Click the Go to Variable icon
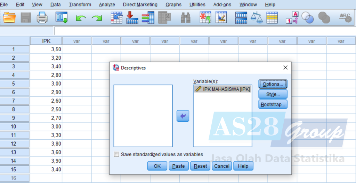This screenshot has width=356, height=183. coord(131,17)
